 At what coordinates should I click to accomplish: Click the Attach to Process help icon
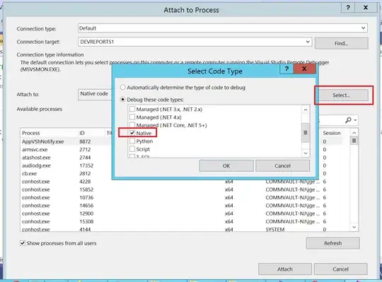pyautogui.click(x=348, y=8)
